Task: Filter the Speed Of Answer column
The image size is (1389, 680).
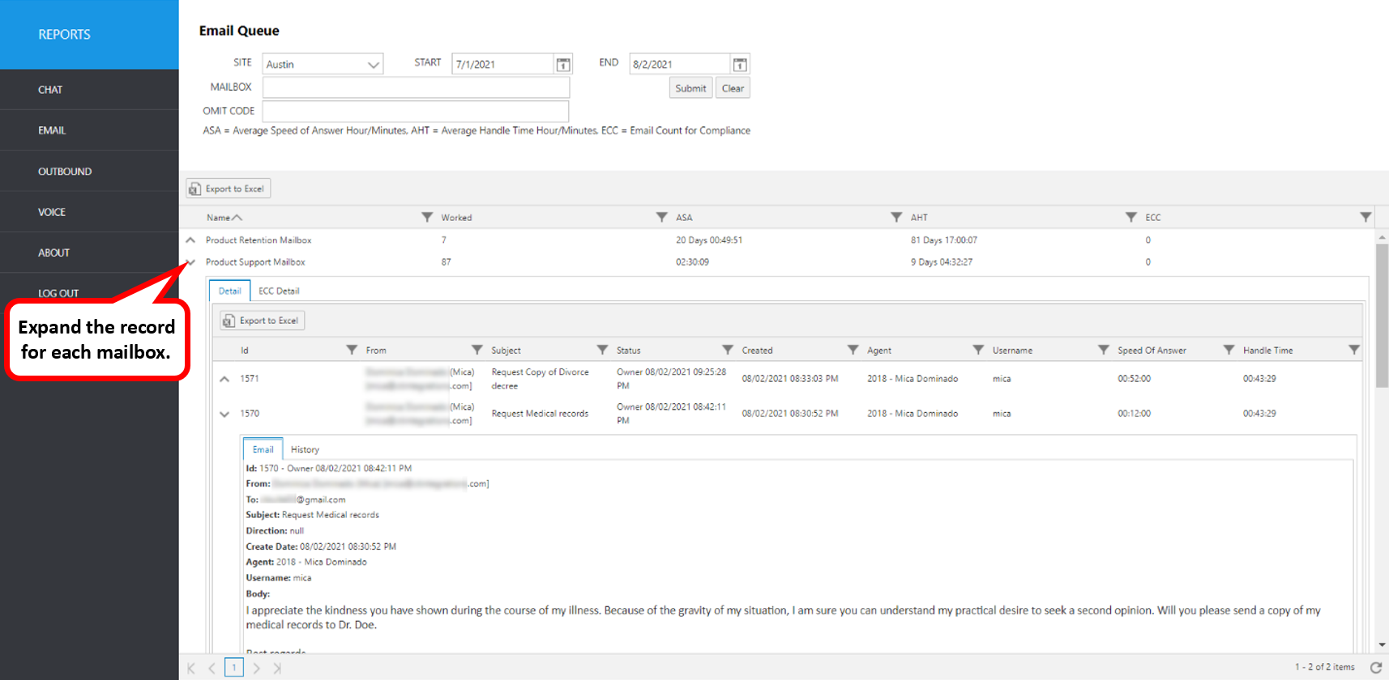Action: point(1229,350)
